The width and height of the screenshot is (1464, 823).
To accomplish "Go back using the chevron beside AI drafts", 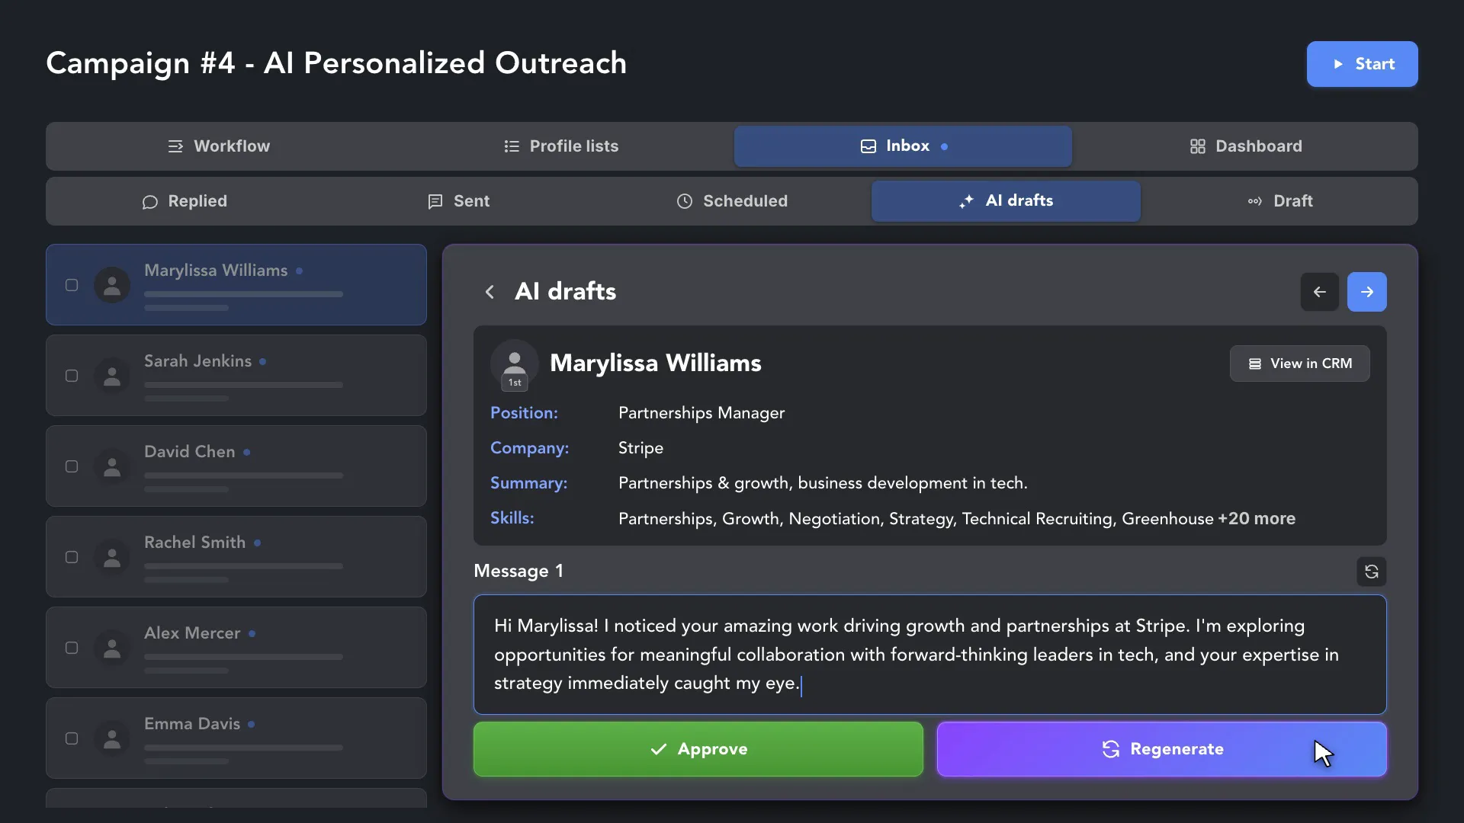I will point(490,292).
